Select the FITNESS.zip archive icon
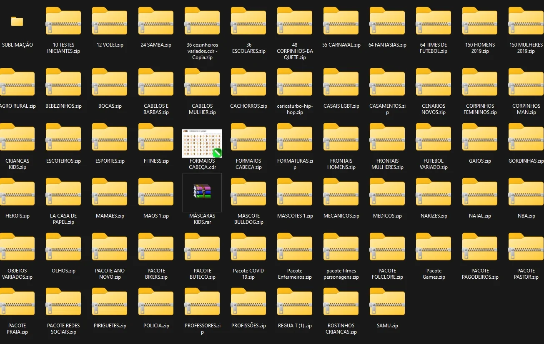 pos(156,137)
